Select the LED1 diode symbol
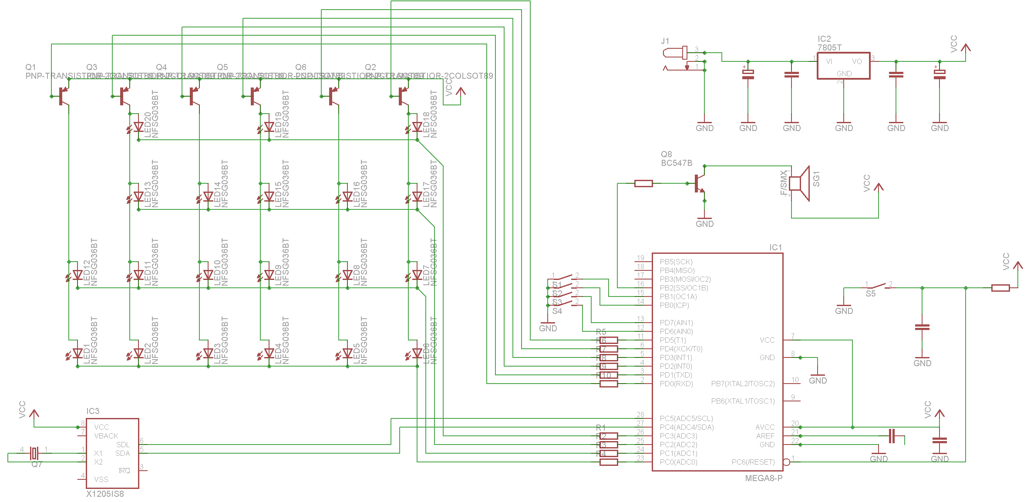Screen dimensions: 1027x502 [77, 353]
